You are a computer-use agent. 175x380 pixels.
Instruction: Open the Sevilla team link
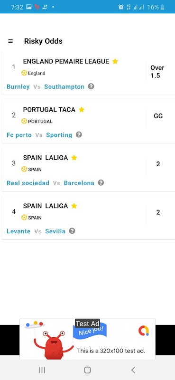[55, 231]
